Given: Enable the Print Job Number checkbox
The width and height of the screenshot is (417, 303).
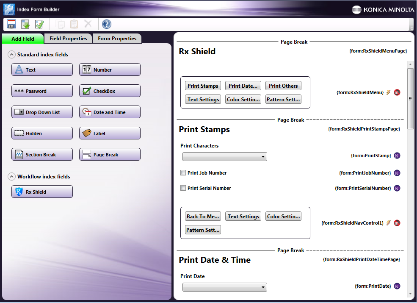Looking at the screenshot, I should [183, 173].
